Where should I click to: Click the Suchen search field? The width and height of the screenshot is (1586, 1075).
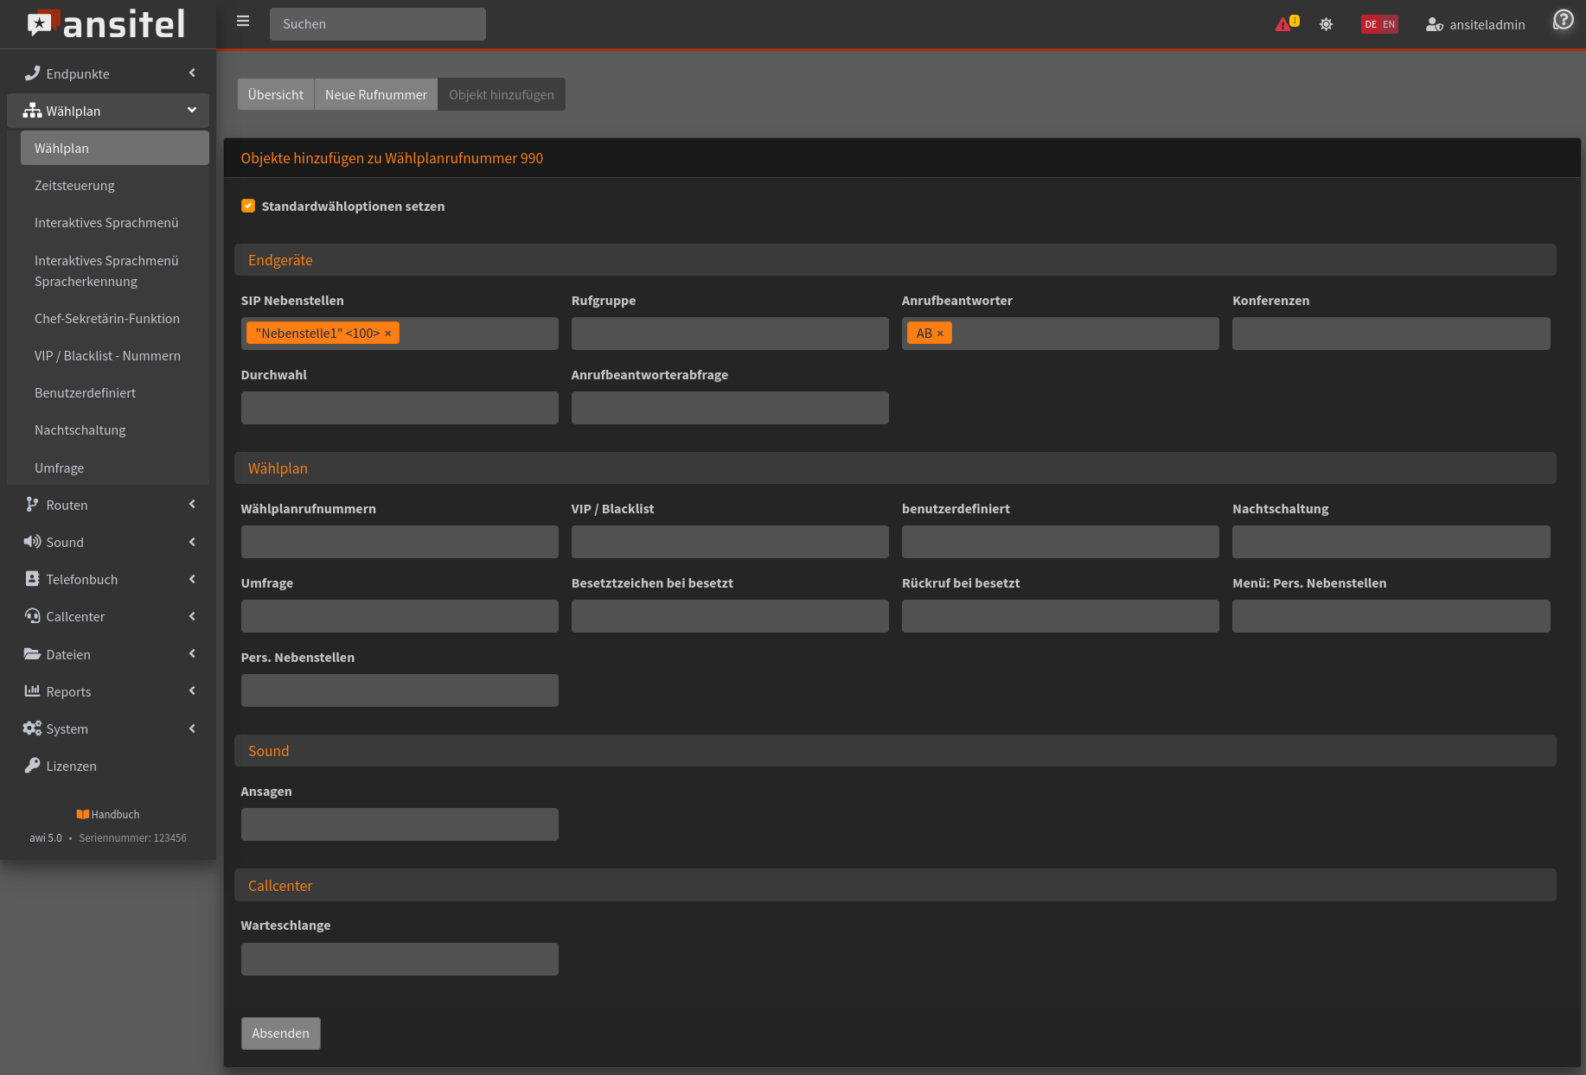tap(377, 24)
